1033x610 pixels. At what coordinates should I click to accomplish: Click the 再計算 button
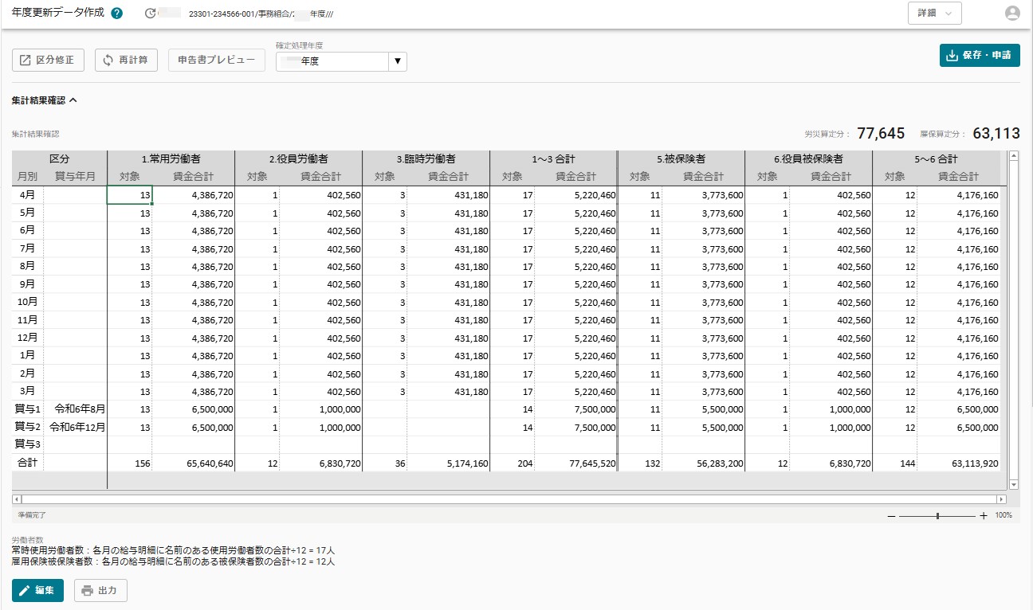point(126,60)
